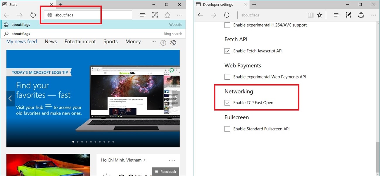Open Sports category
Viewport: 380px width, 176px height.
tap(110, 42)
